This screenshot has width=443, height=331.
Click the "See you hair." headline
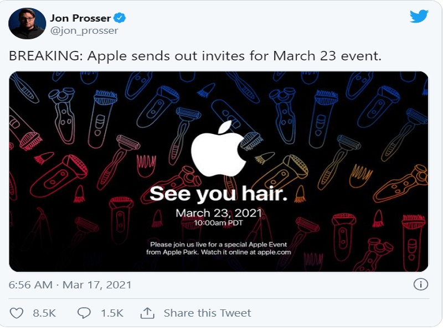pyautogui.click(x=218, y=194)
